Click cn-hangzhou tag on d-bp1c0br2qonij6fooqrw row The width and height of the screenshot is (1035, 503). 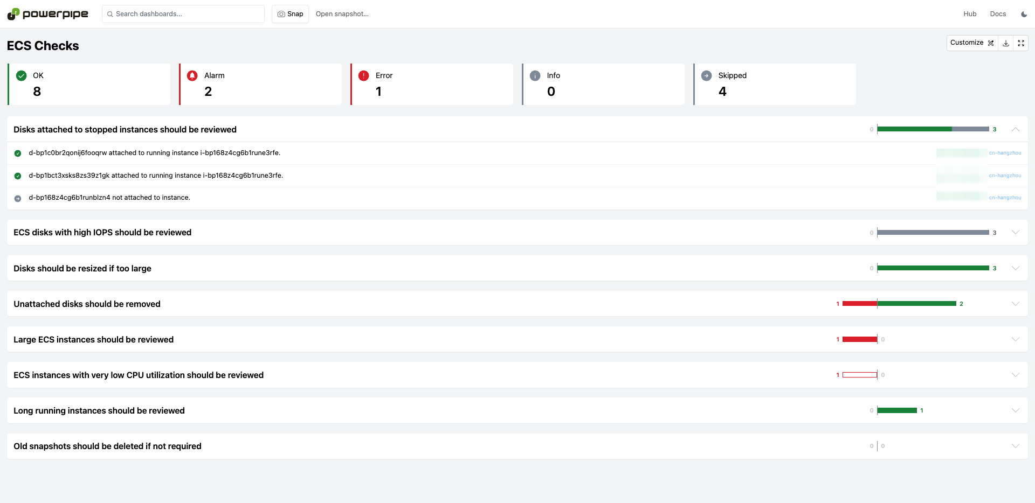click(1005, 153)
